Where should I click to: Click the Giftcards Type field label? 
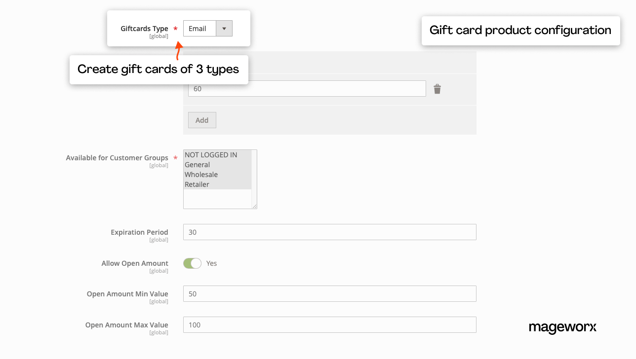(x=144, y=29)
